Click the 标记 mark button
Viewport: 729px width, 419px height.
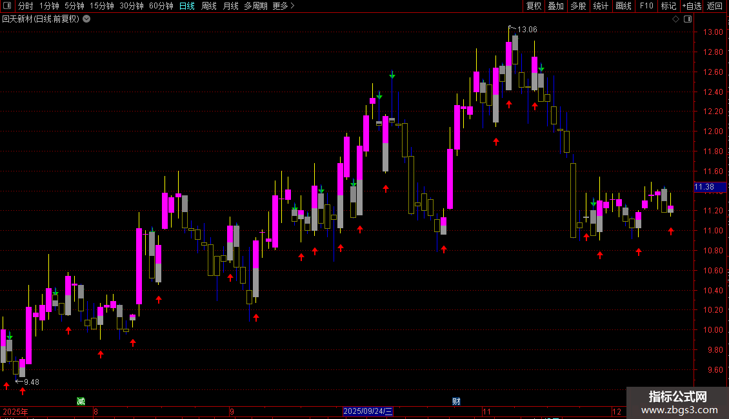(x=668, y=6)
